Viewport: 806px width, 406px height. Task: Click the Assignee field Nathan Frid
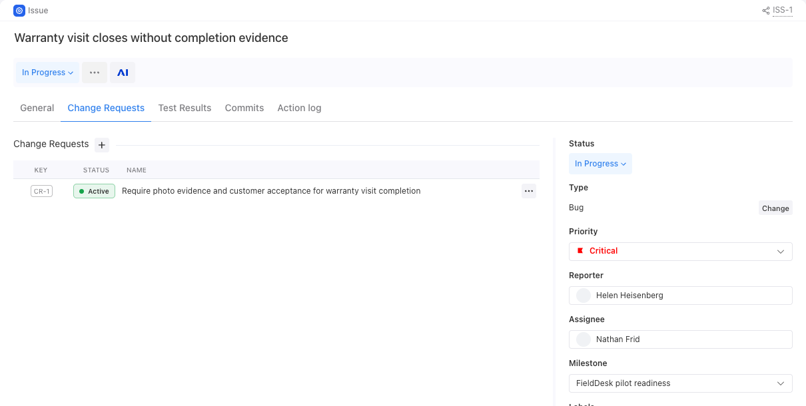(x=681, y=339)
